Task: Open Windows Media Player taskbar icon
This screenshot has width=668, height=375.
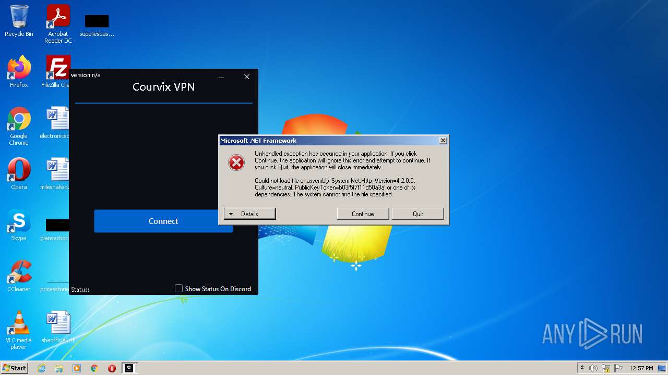Action: 77,368
